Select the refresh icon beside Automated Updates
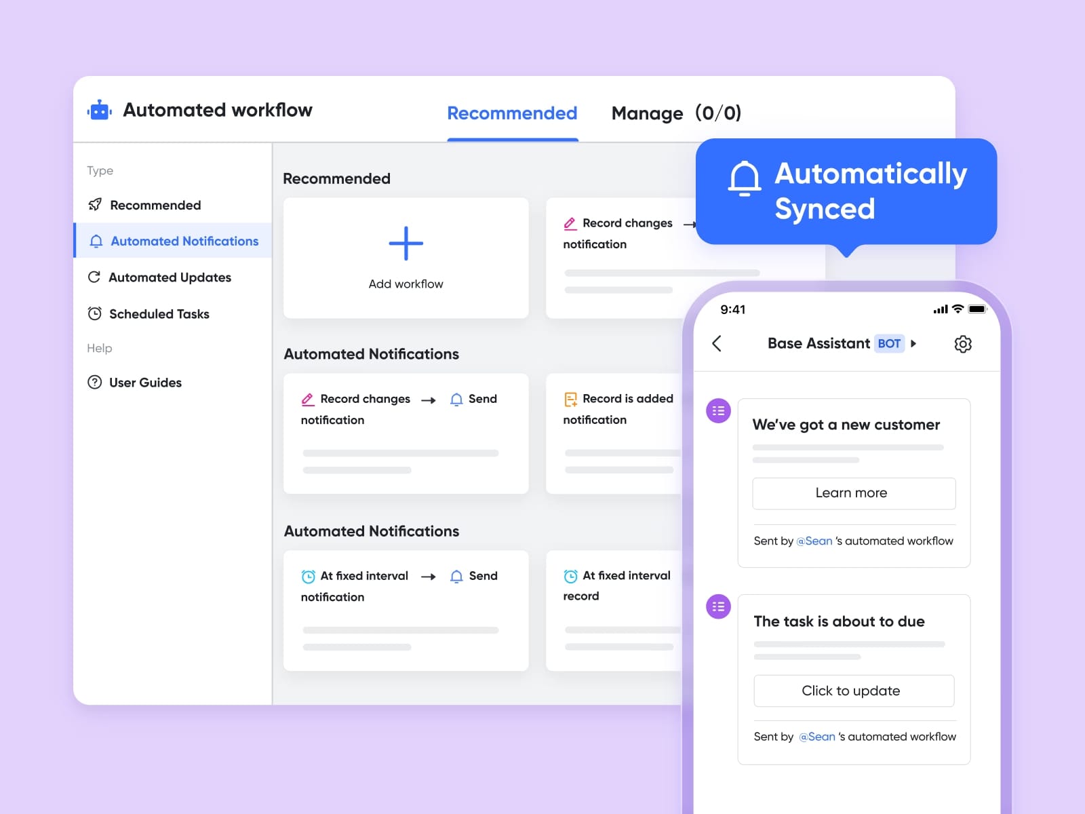Screen dimensions: 1085x814 (95, 277)
